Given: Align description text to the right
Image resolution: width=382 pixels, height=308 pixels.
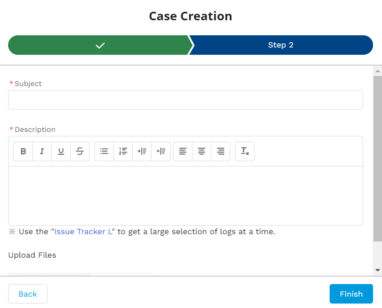Looking at the screenshot, I should click(220, 151).
